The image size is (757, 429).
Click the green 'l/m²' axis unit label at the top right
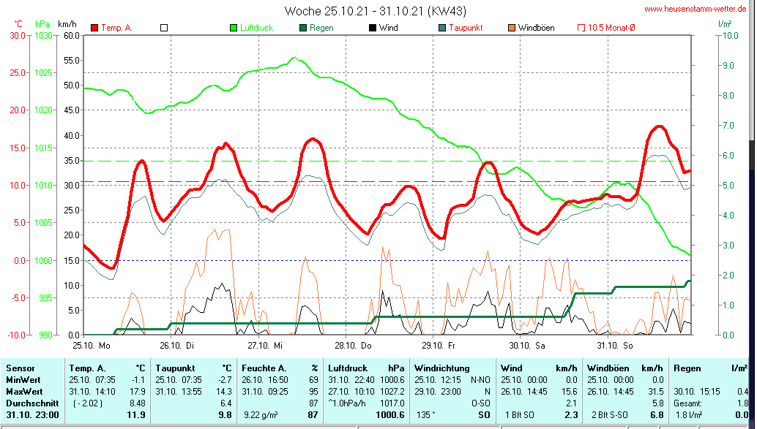(725, 24)
